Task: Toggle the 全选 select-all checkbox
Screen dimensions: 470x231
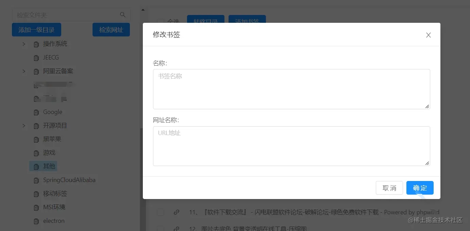Action: pos(161,21)
